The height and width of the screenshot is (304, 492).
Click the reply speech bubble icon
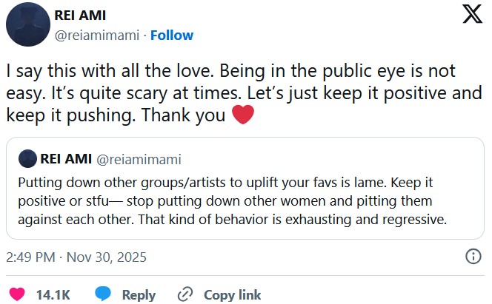[103, 294]
